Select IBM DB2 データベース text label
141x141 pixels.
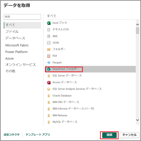66,102
